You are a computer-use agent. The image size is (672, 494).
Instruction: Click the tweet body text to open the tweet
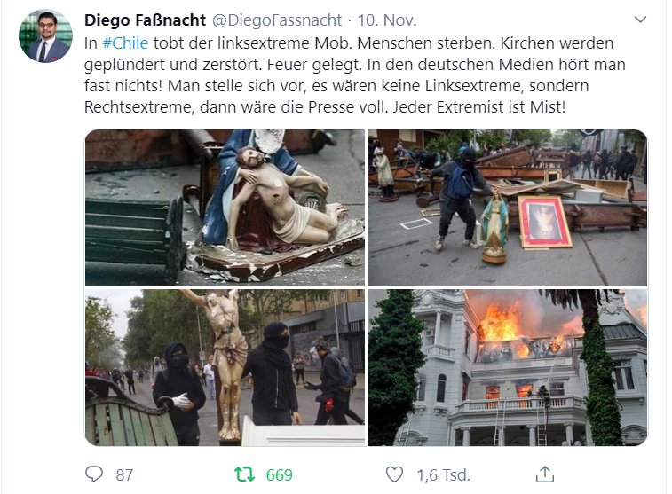coord(355,74)
